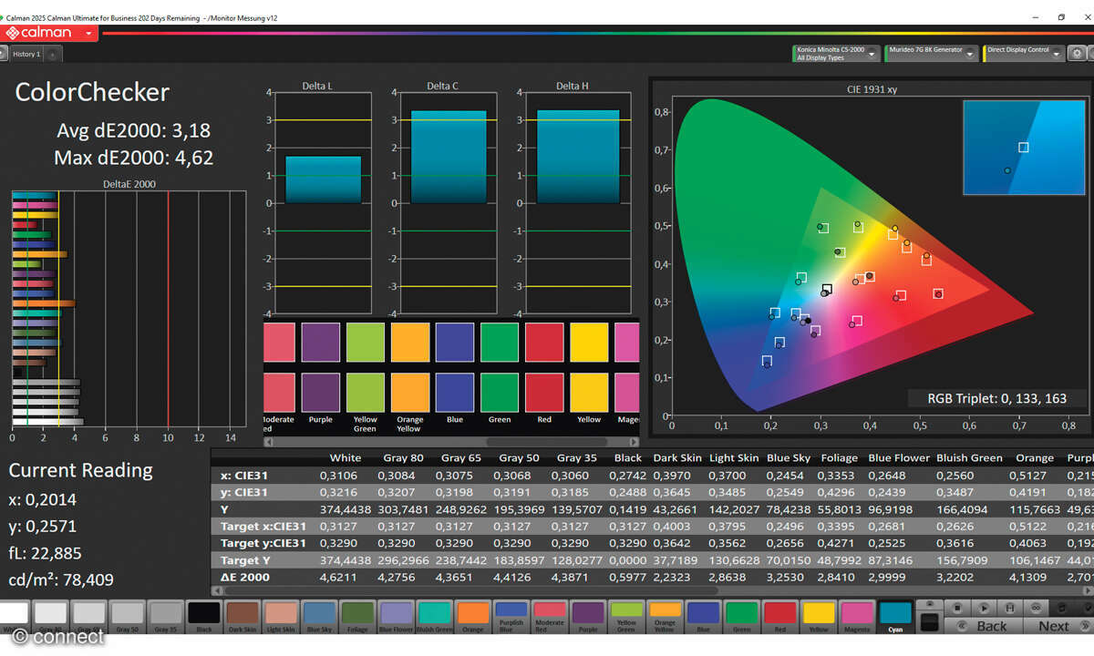Select the Bluish Green patch swatch
1094x656 pixels.
coord(434,615)
